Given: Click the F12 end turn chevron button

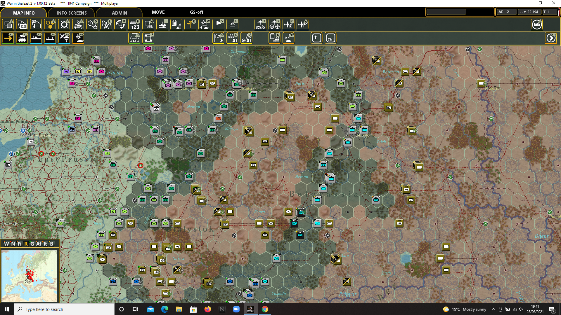Looking at the screenshot, I should 551,38.
